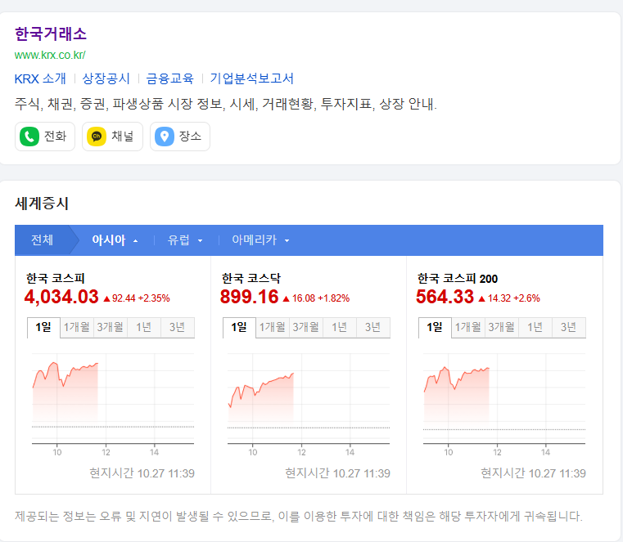Click the blue location pin icon
This screenshot has height=542, width=623.
pos(164,137)
